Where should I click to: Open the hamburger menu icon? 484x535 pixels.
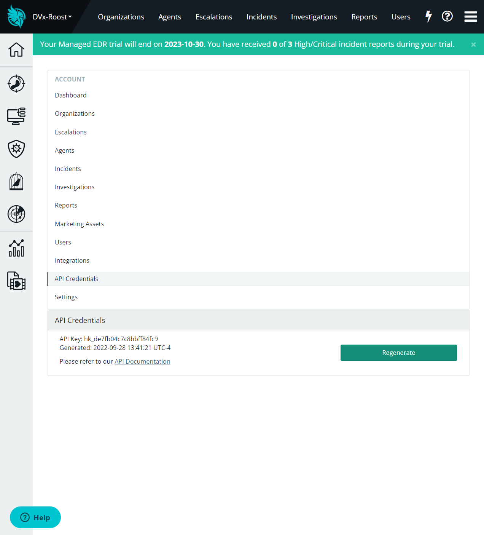pos(471,16)
